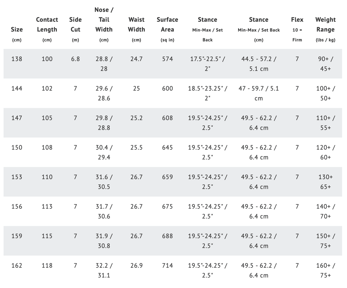Select the 162 size cell
The width and height of the screenshot is (347, 288).
click(x=17, y=265)
